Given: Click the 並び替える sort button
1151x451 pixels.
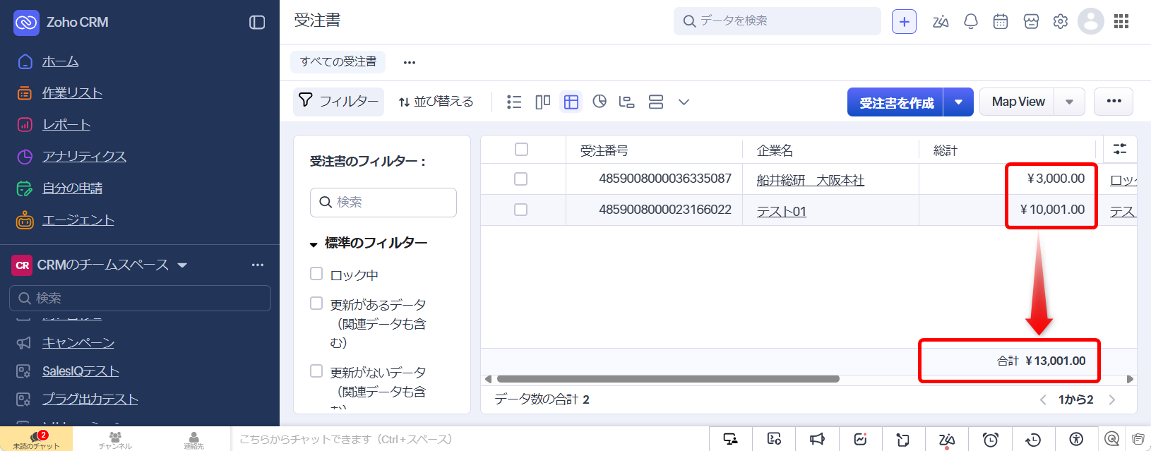Looking at the screenshot, I should (x=436, y=102).
